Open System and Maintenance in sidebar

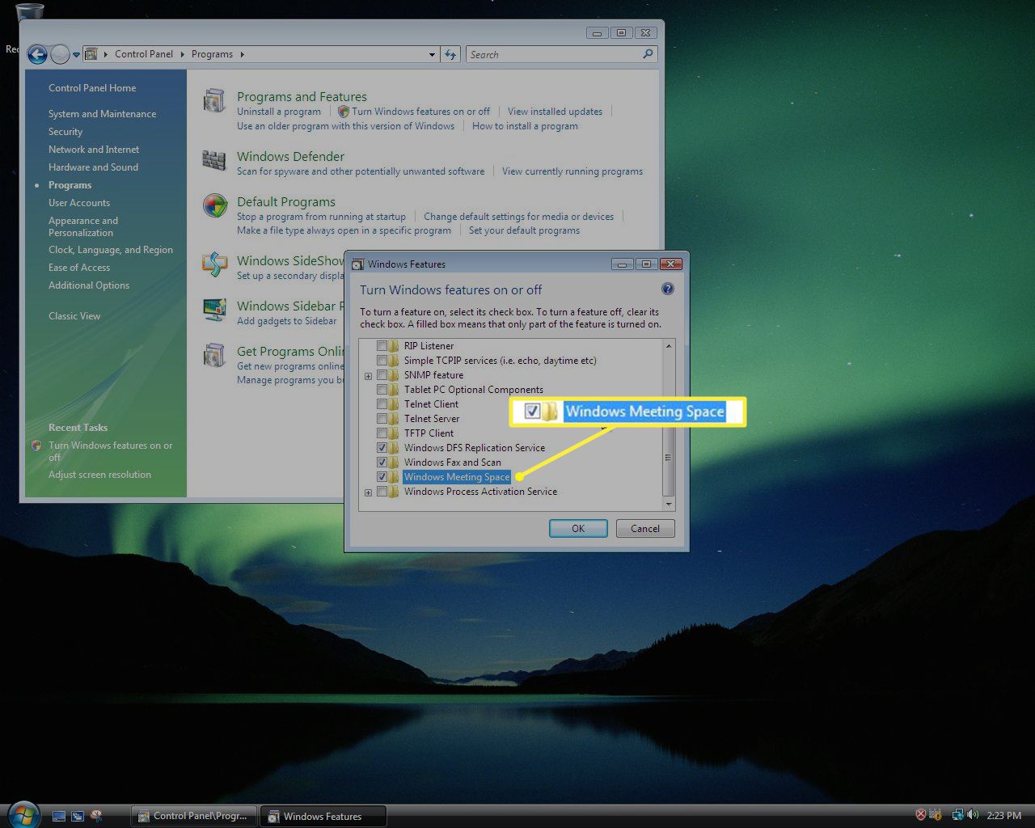[103, 114]
